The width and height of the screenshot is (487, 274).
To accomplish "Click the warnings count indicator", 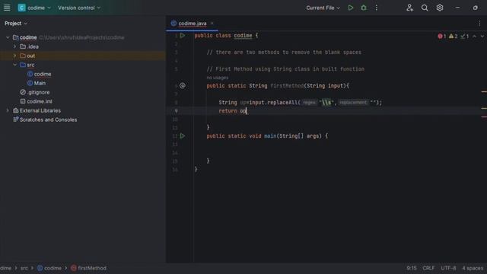I will click(454, 37).
